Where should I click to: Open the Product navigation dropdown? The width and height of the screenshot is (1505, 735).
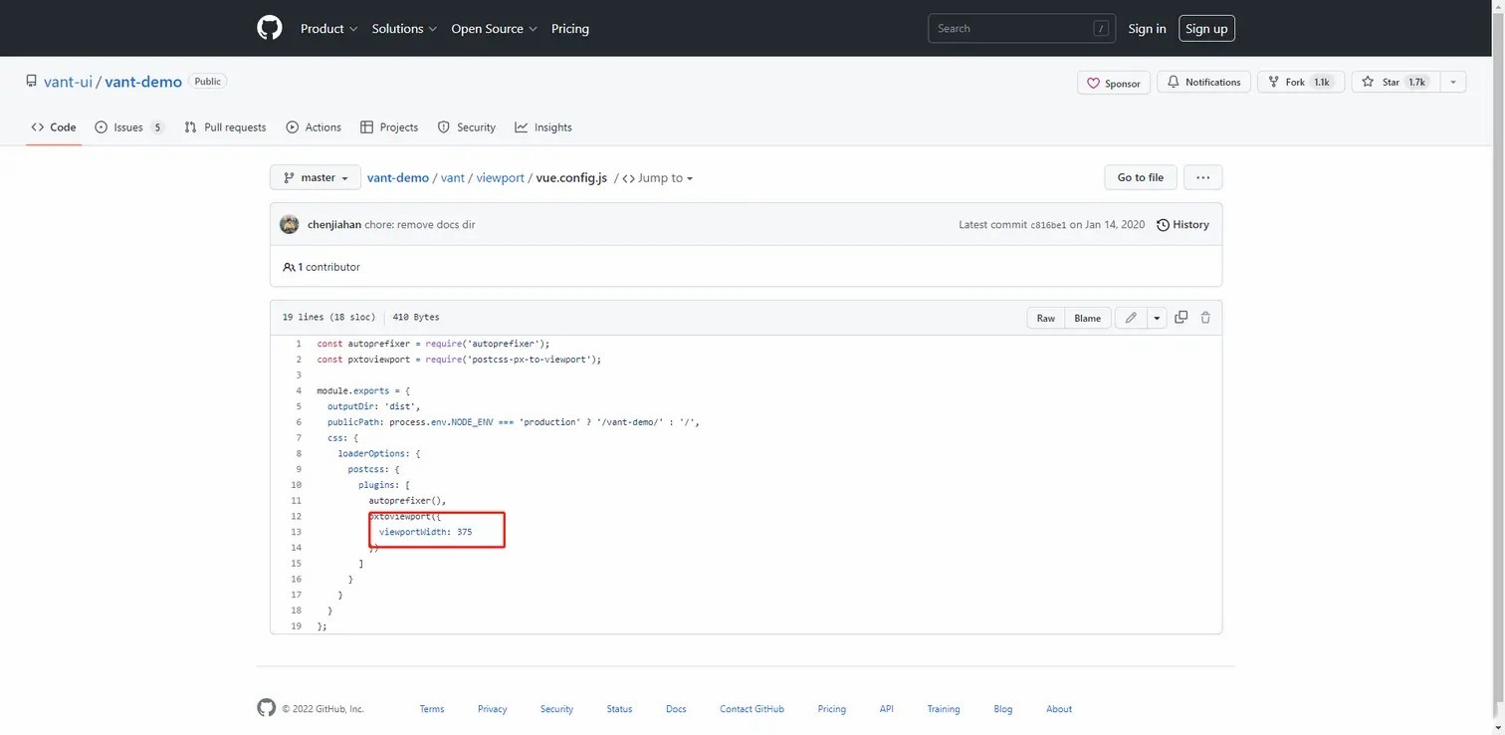pyautogui.click(x=328, y=29)
